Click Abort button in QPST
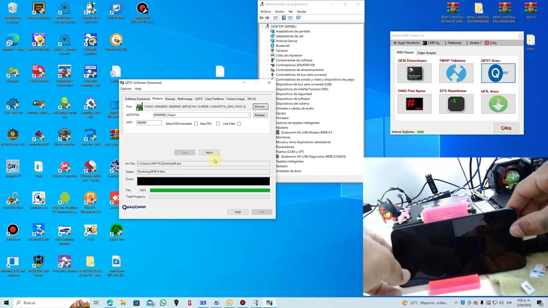Image resolution: width=548 pixels, height=308 pixels. 209,153
